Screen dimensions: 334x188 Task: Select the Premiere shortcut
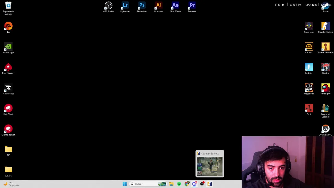point(192,7)
